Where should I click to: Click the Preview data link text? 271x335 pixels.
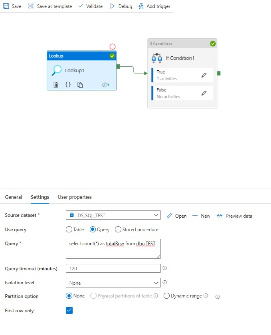pyautogui.click(x=239, y=216)
